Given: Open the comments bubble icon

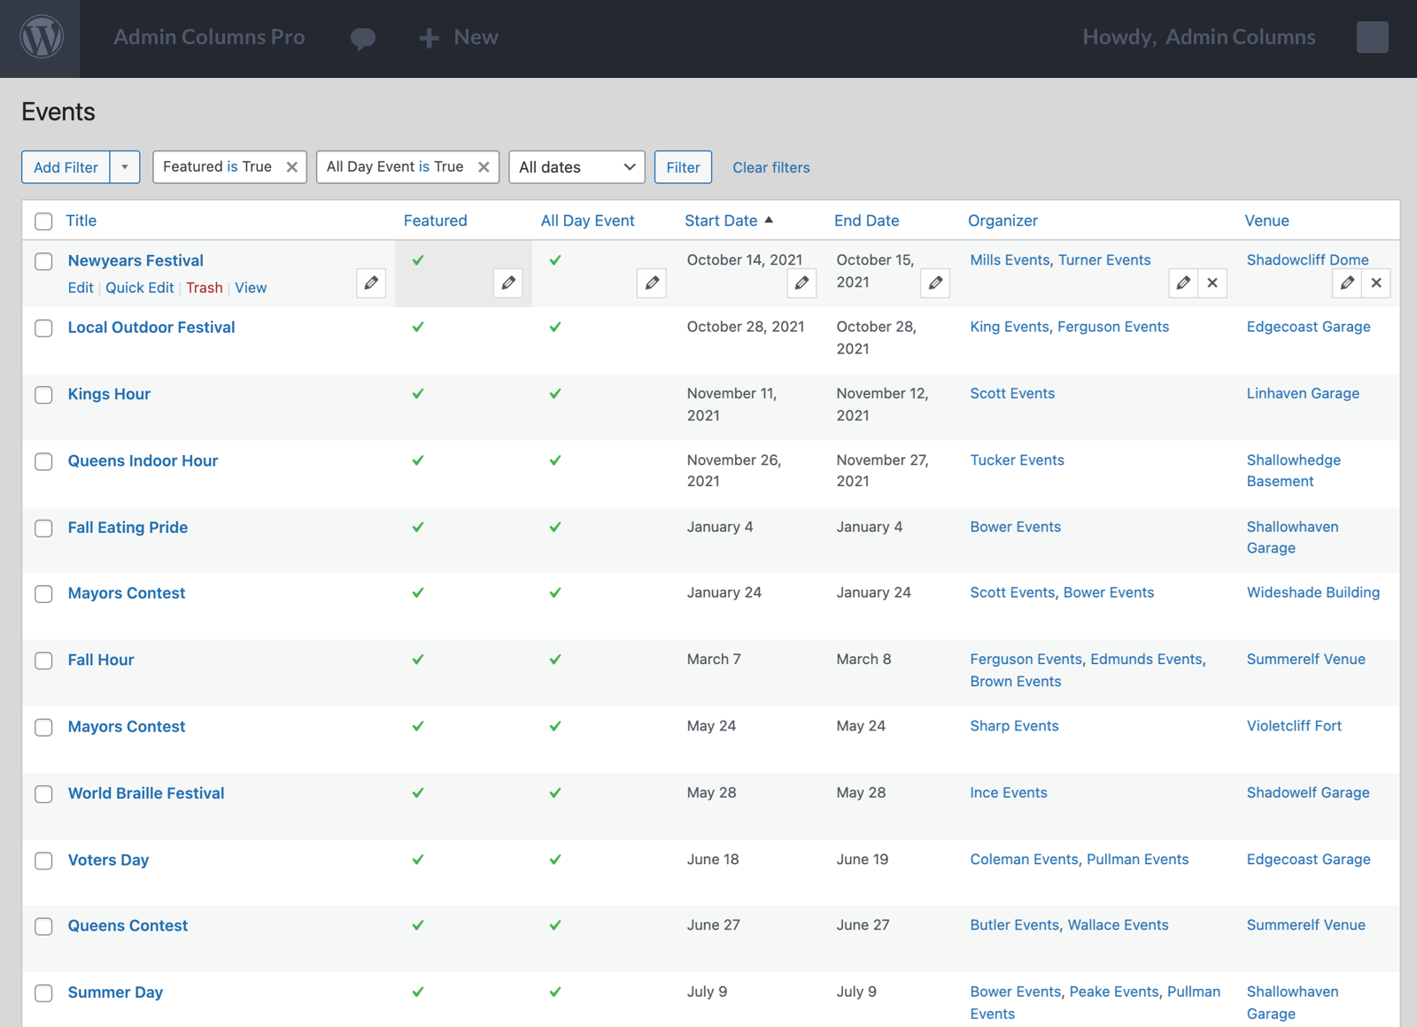Looking at the screenshot, I should point(363,38).
